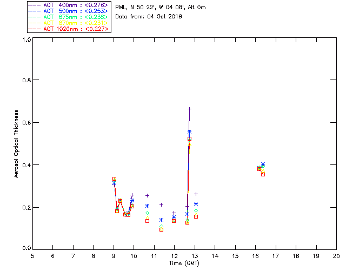Viewport: 346px width, 277px height.
Task: Click the x-axis tick label 9
Action: tap(114, 256)
